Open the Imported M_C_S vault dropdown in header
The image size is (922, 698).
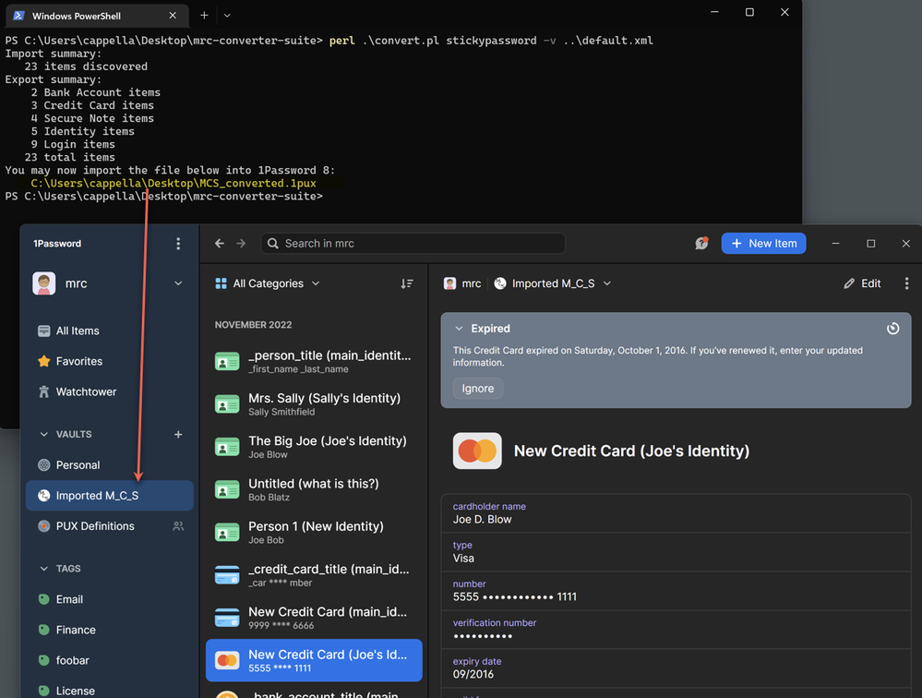[553, 283]
